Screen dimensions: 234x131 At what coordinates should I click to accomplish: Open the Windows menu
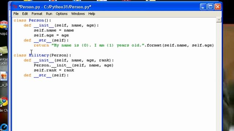tap(78, 14)
